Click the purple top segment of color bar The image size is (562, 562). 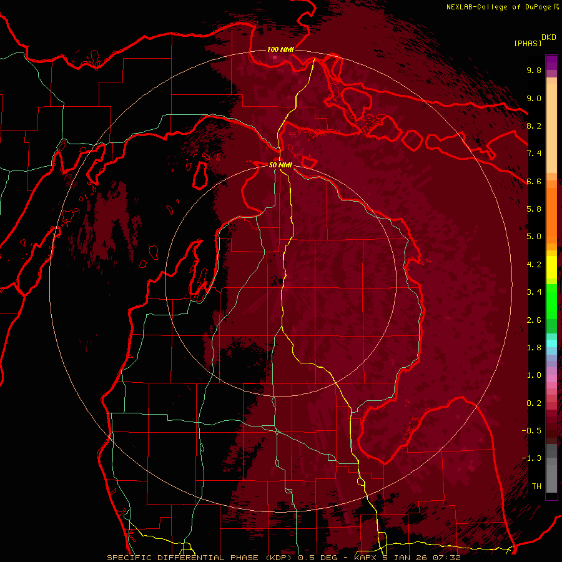tap(551, 62)
